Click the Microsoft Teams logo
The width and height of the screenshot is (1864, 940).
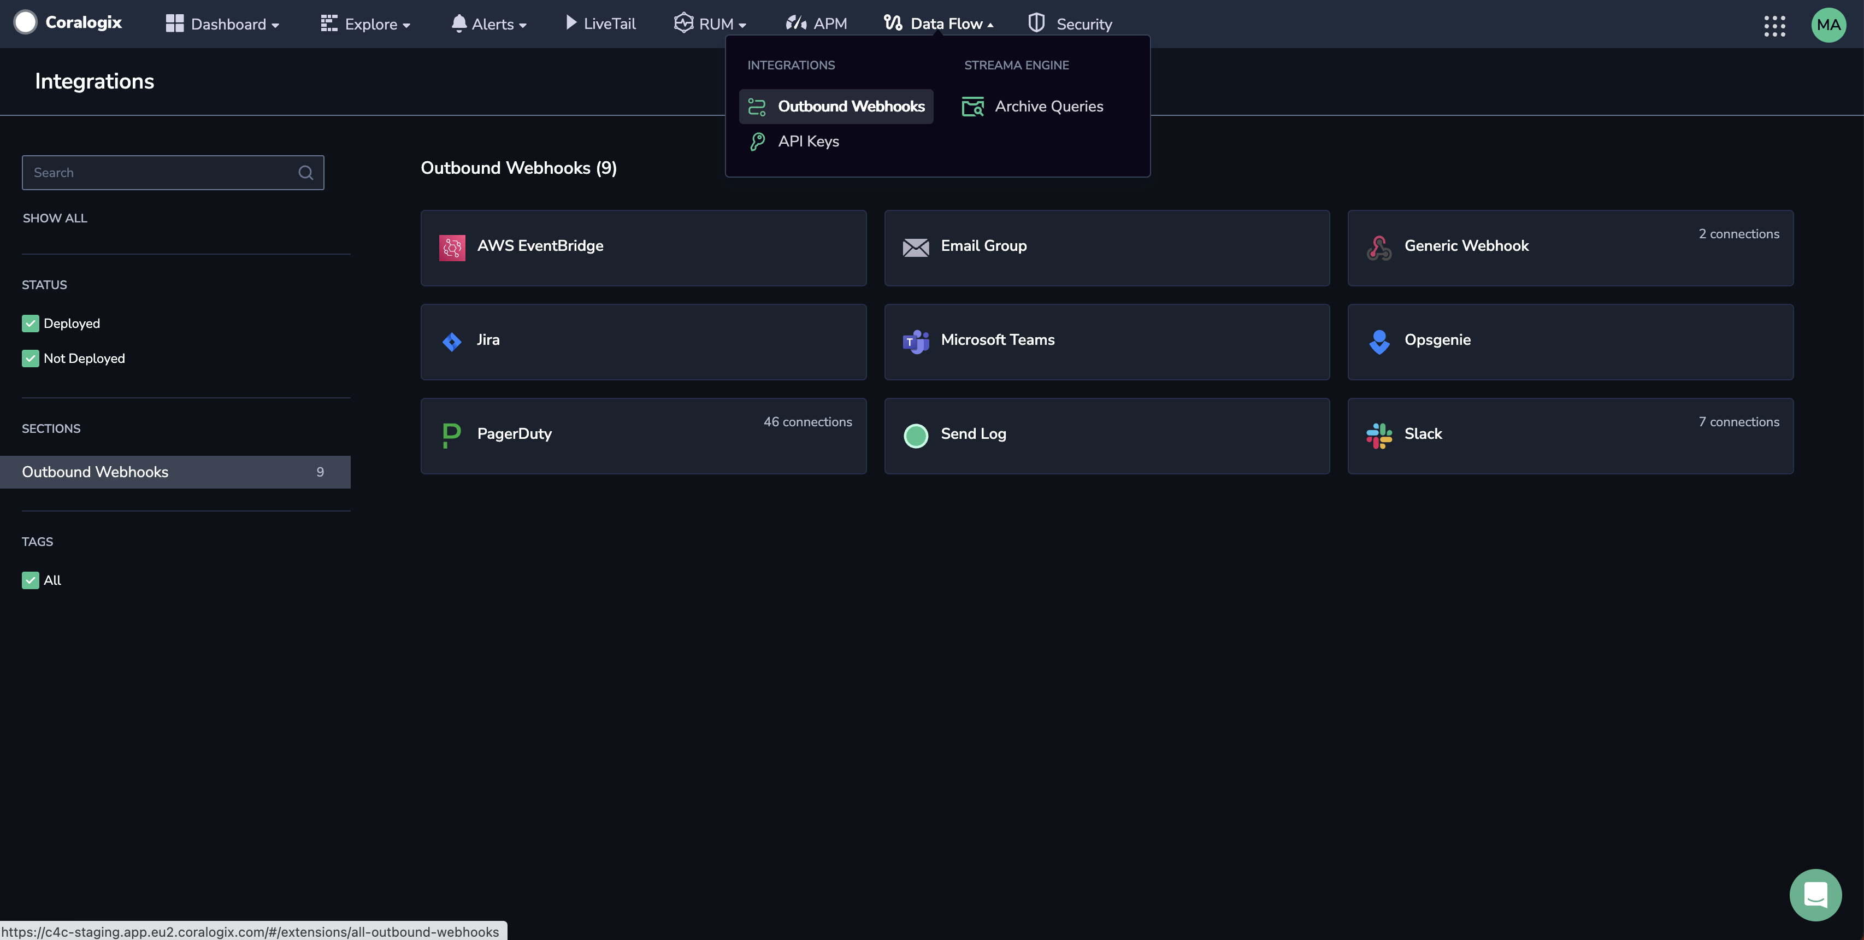[x=916, y=342]
